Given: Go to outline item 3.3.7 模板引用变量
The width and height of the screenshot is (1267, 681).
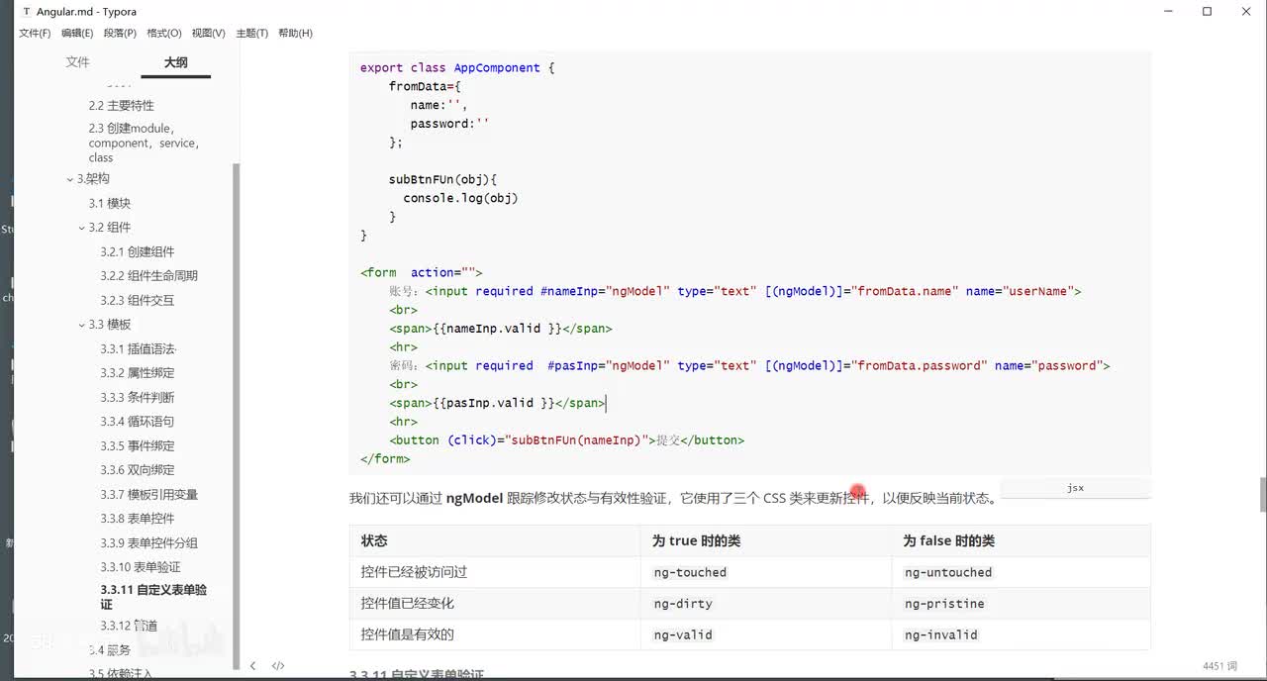Looking at the screenshot, I should [148, 494].
